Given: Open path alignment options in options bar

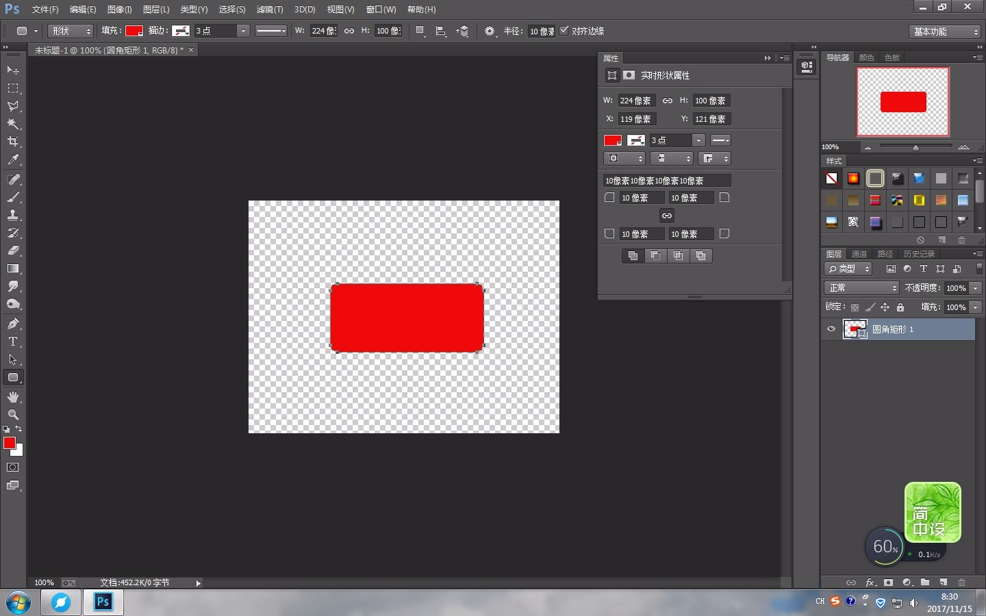Looking at the screenshot, I should point(441,31).
